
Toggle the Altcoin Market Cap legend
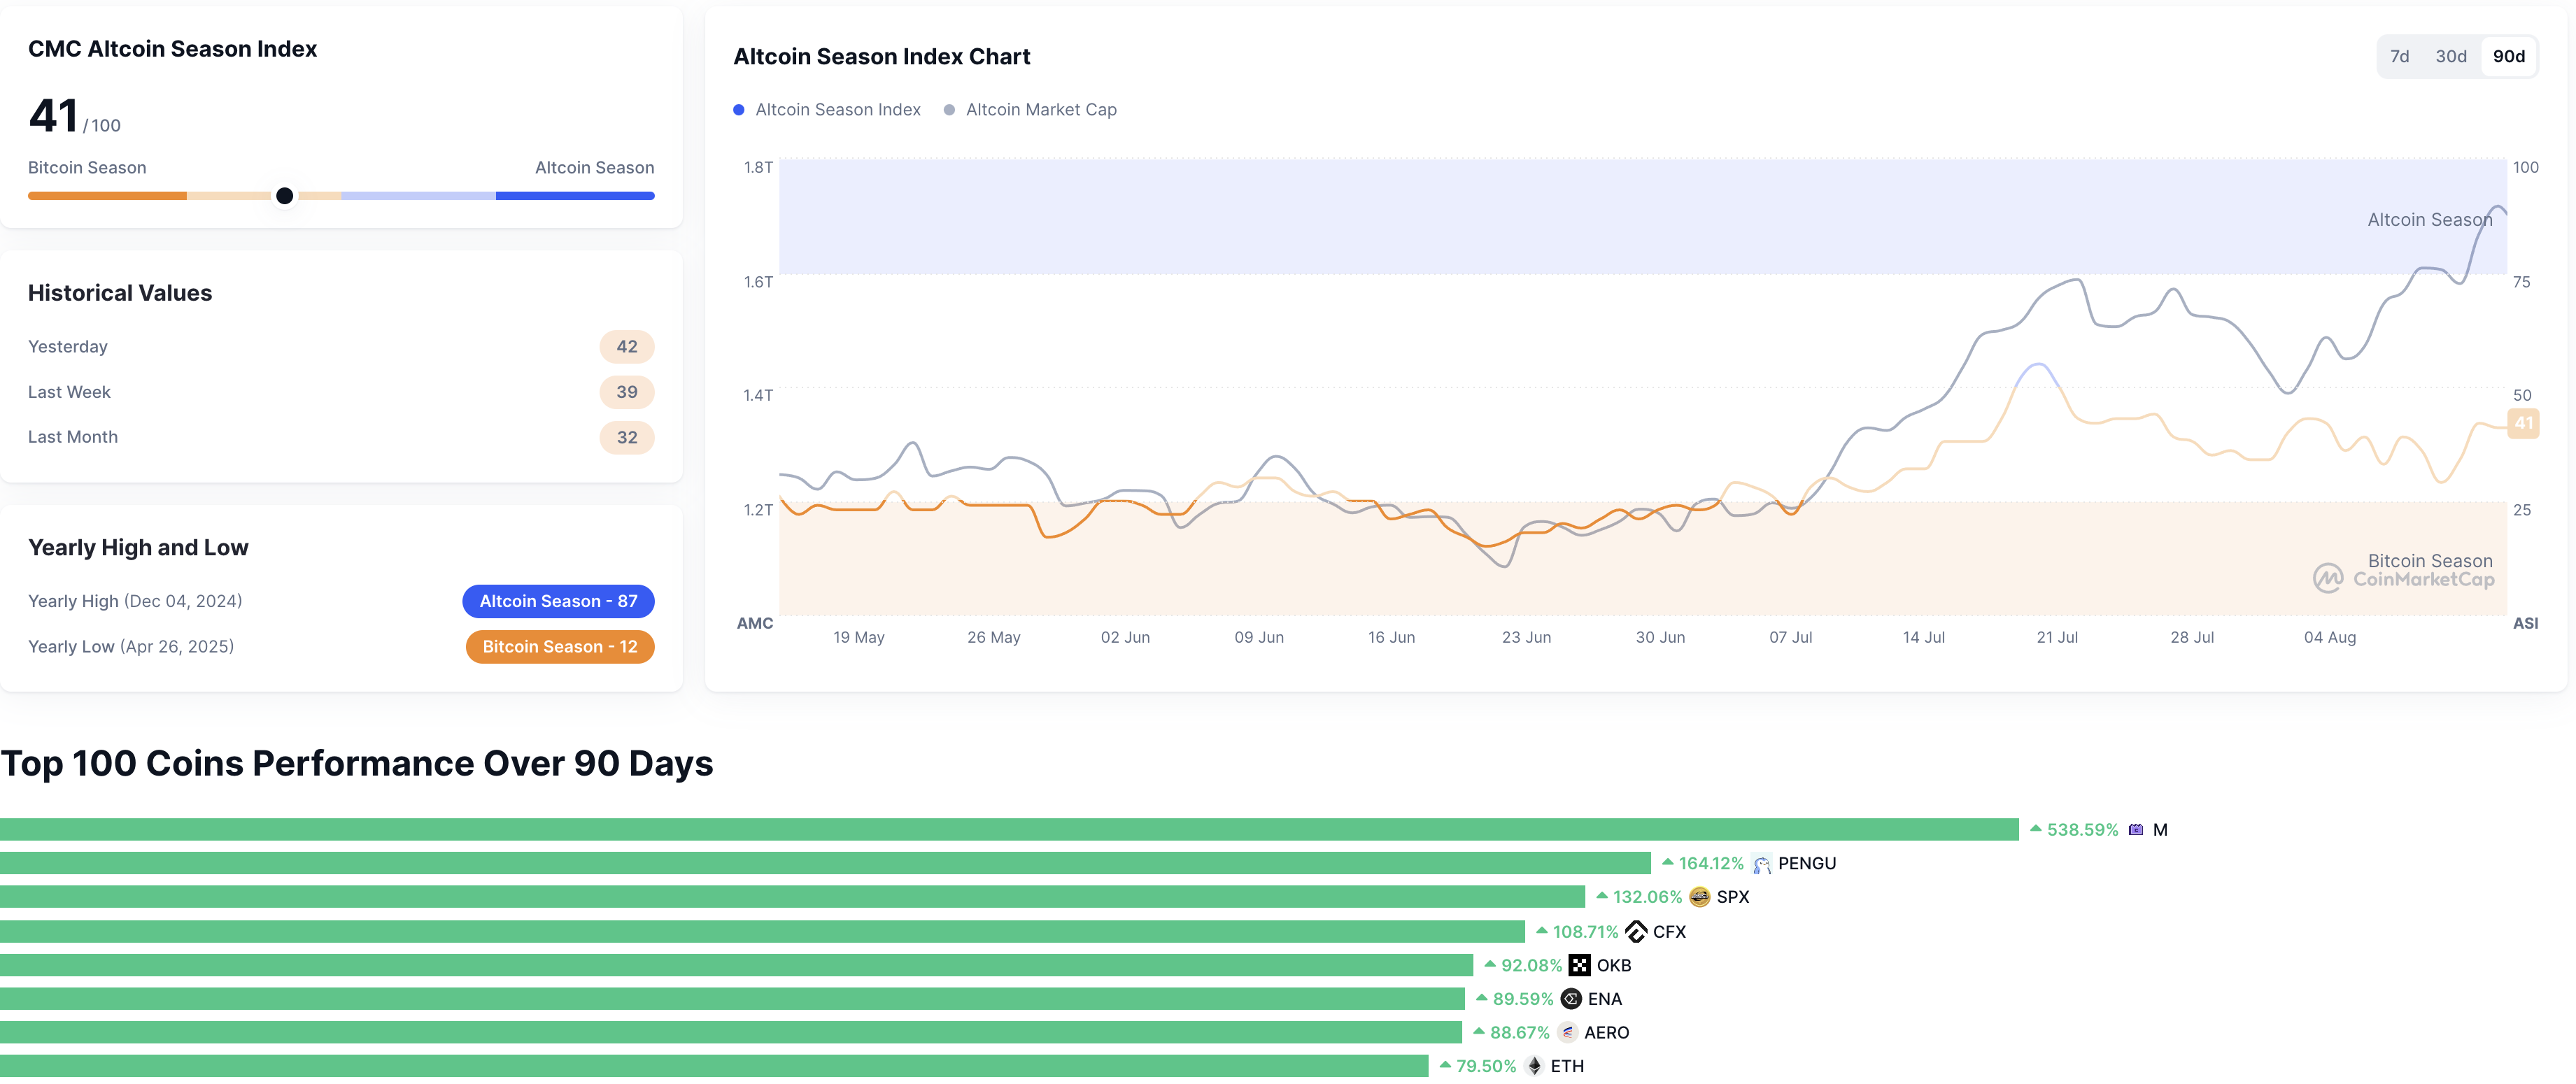tap(1030, 110)
